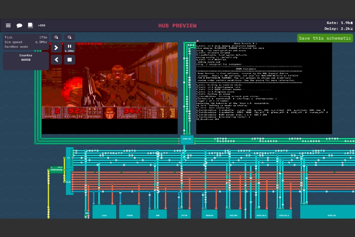Zoom out with the minus magnifier
This screenshot has height=237, width=355.
70,37
